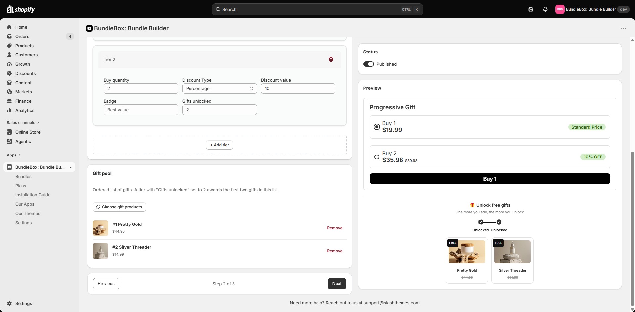This screenshot has width=635, height=312.
Task: Open the Analytics bar chart icon
Action: tap(9, 110)
